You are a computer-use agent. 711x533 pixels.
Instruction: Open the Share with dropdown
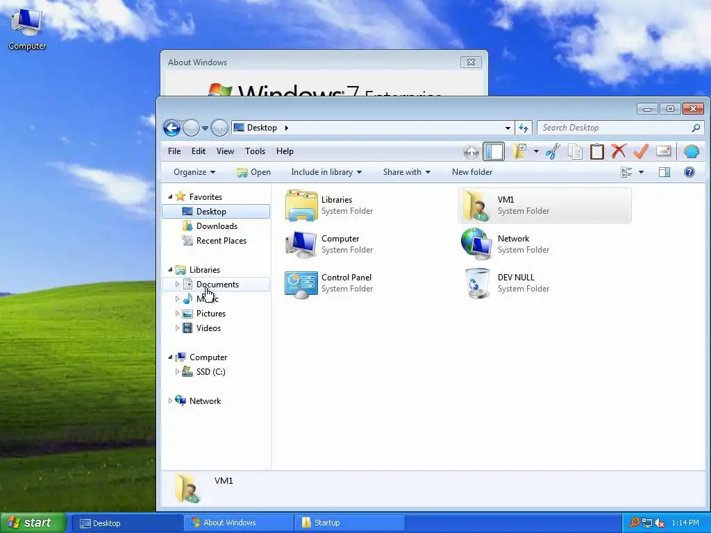(407, 172)
